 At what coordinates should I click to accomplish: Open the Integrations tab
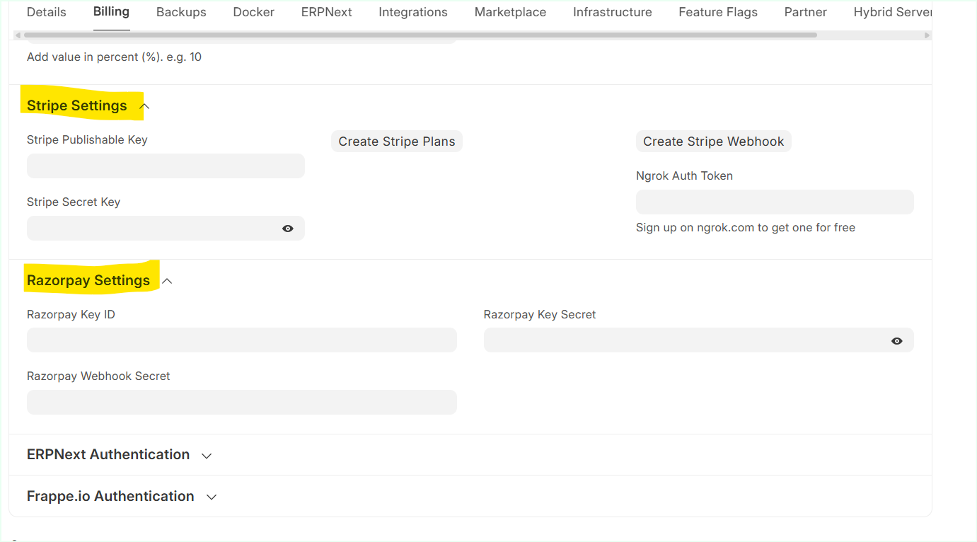click(x=413, y=12)
